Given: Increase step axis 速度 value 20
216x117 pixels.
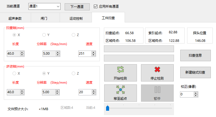Looking at the screenshot, I should pyautogui.click(x=93, y=91).
